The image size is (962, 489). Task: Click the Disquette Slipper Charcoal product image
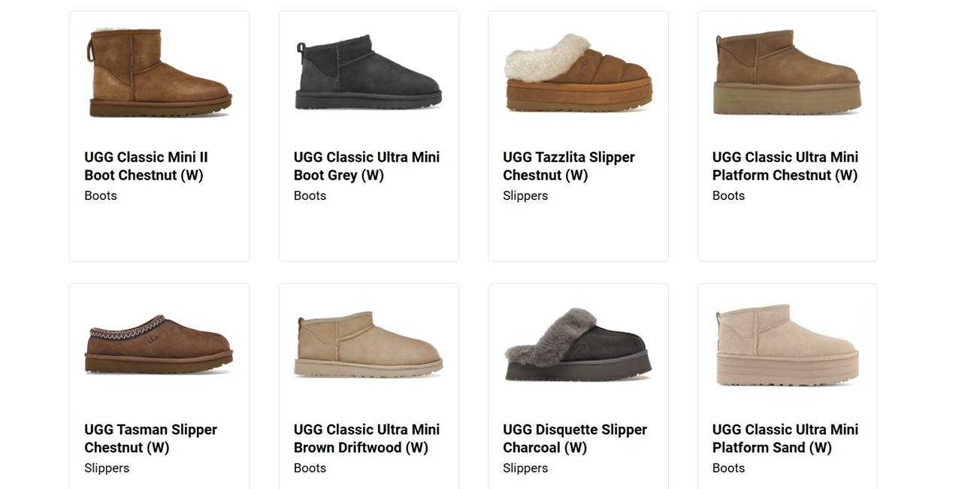577,345
